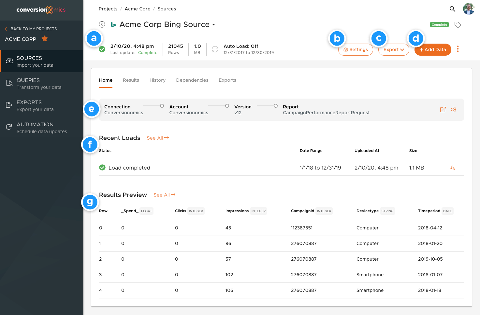Open the Dependencies tab

coord(192,80)
